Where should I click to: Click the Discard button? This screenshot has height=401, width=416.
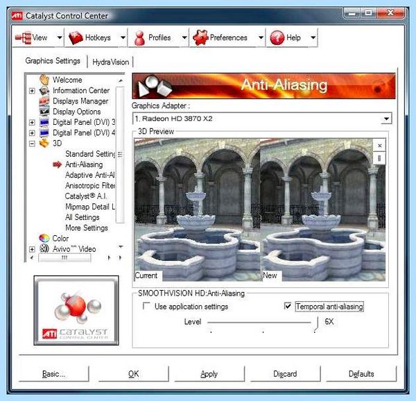(285, 374)
